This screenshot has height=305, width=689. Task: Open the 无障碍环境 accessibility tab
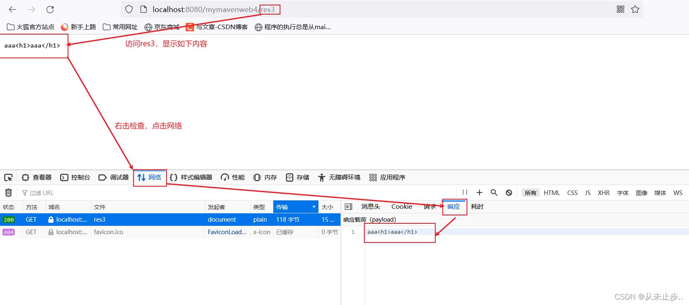point(339,177)
